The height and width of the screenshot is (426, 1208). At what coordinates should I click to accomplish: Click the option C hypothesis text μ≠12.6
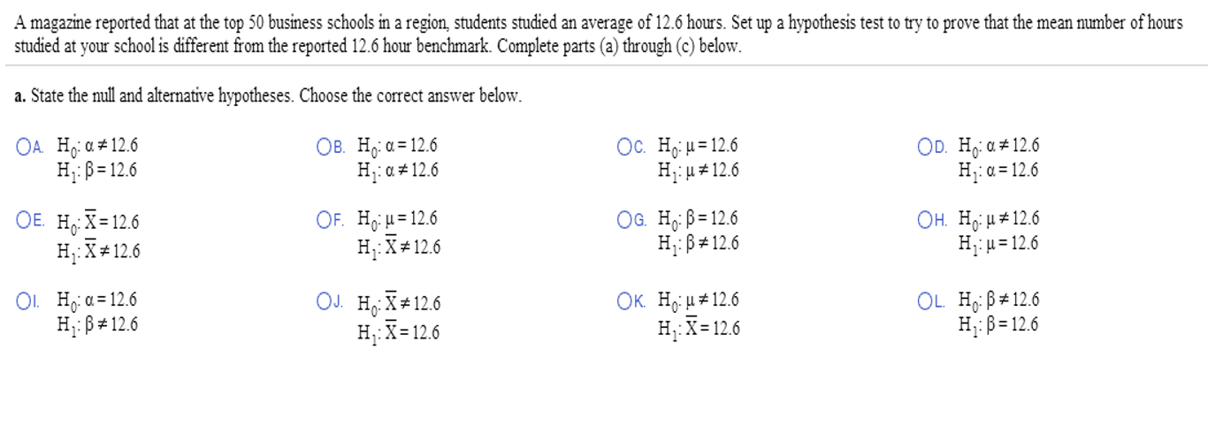699,171
